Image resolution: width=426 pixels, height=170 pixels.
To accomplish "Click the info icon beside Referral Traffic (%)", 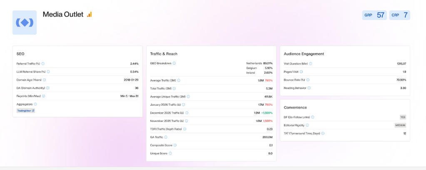I will (43, 64).
